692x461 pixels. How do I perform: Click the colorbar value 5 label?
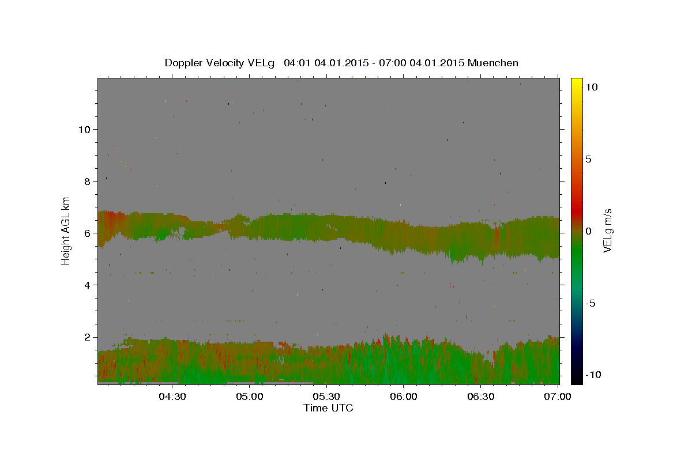(x=589, y=159)
